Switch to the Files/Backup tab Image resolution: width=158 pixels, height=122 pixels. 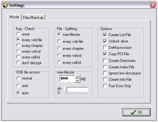(33, 18)
